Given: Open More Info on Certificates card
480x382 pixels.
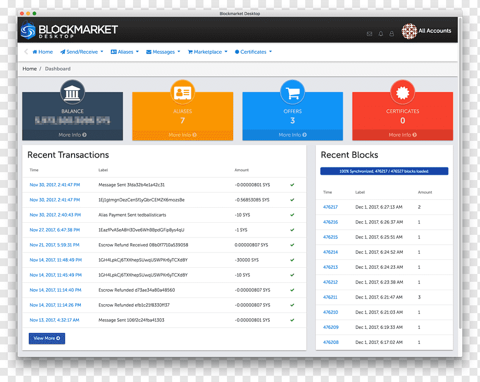Looking at the screenshot, I should click(403, 135).
